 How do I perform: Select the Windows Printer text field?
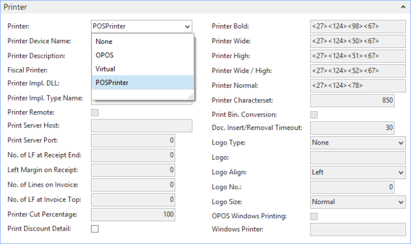tap(358, 229)
